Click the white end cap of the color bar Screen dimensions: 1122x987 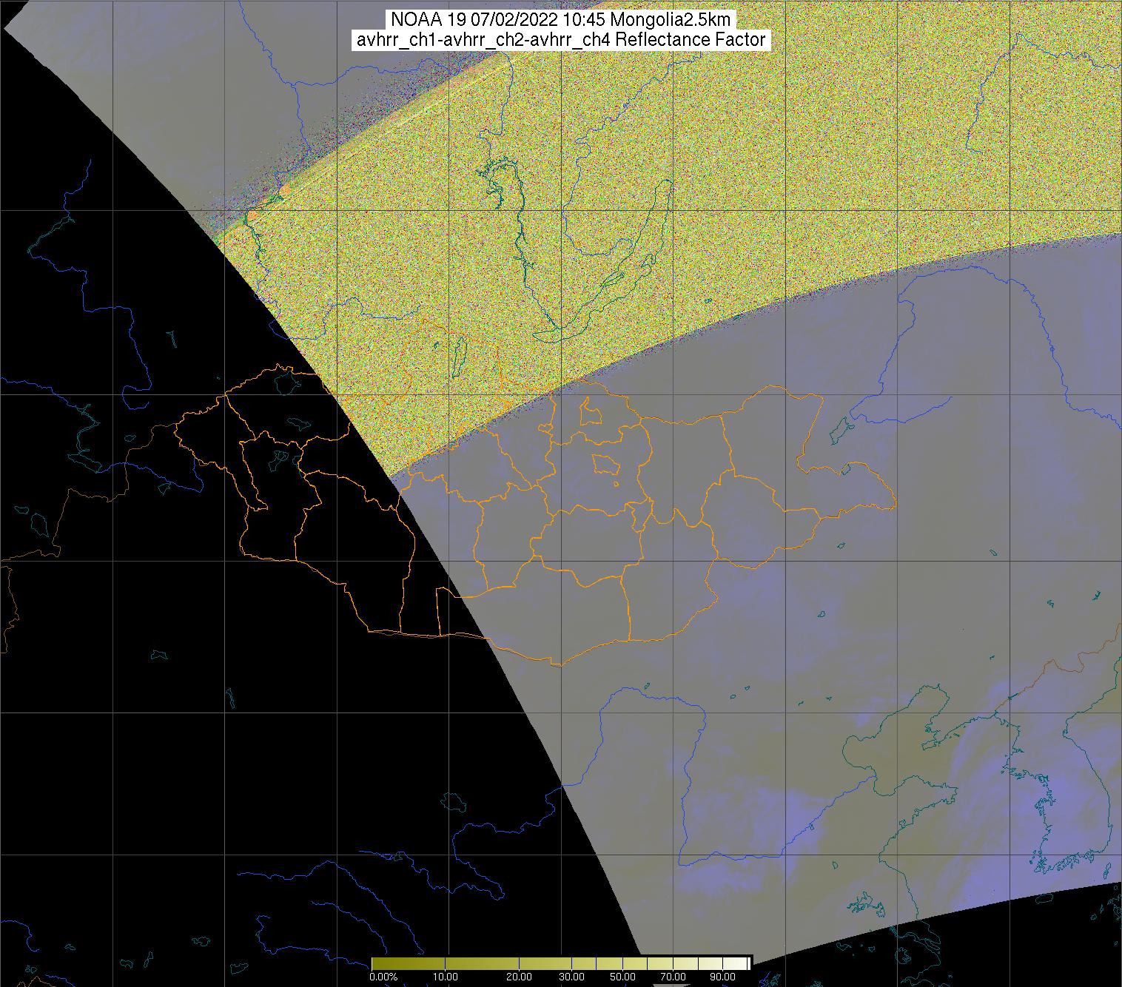pyautogui.click(x=749, y=963)
